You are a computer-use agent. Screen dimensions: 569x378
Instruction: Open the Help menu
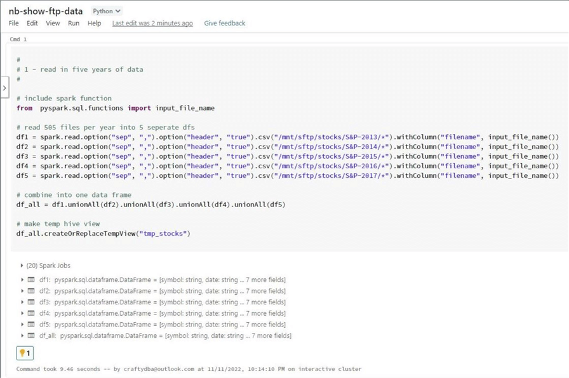coord(94,24)
